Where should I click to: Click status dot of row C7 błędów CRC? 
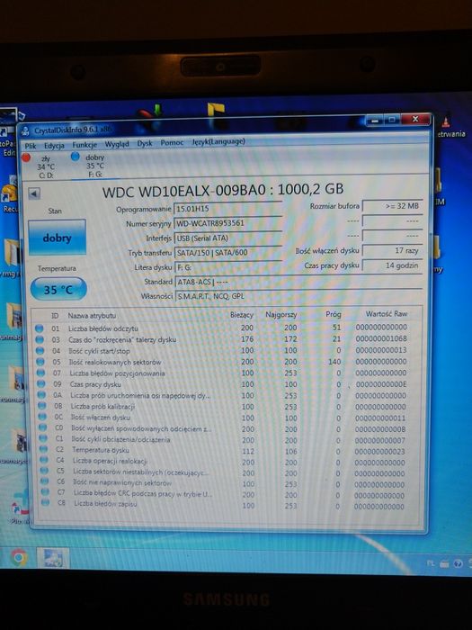45,491
